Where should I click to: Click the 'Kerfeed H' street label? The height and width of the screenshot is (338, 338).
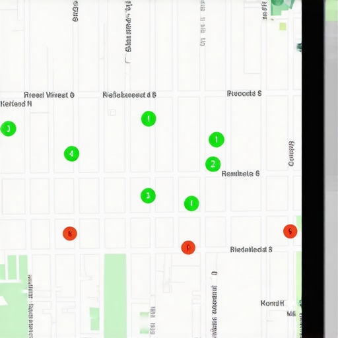(x=16, y=104)
